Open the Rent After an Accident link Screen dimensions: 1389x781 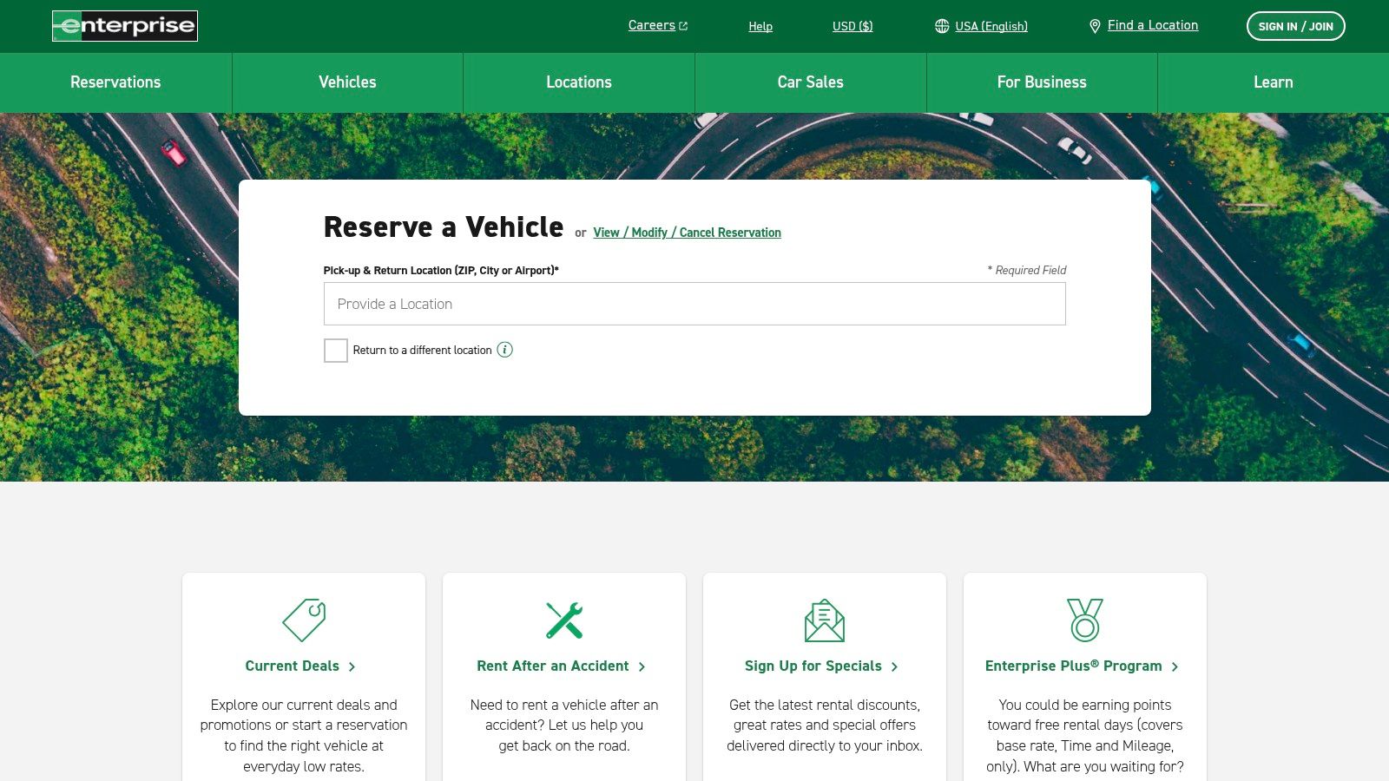[x=552, y=666]
